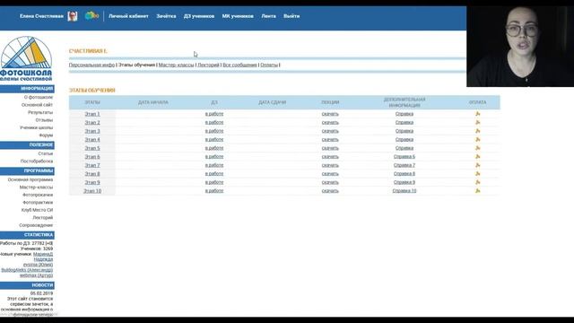This screenshot has height=323, width=574.
Task: Click 'в работе' for Этап 9
Action: [214, 182]
